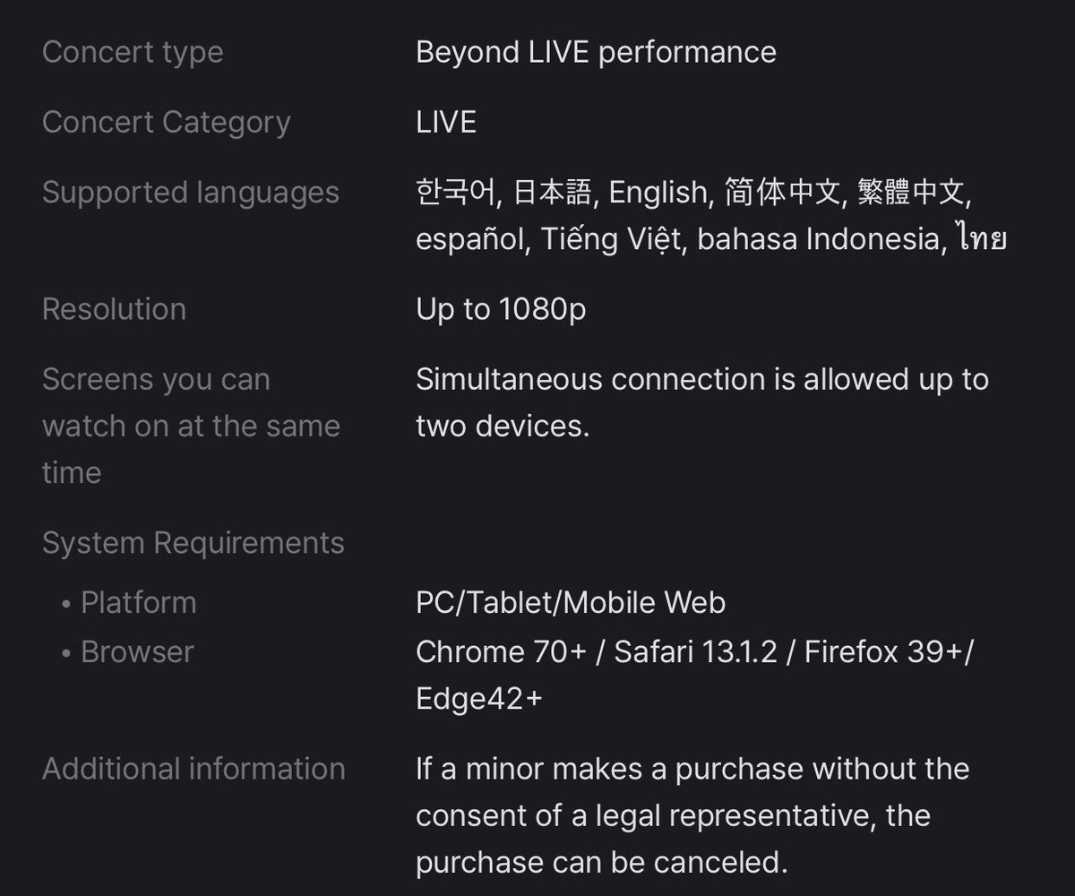
Task: Click the Screens you can watch label
Action: 191,426
